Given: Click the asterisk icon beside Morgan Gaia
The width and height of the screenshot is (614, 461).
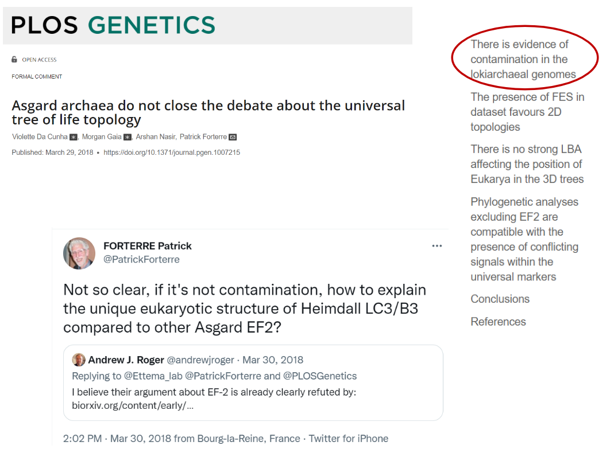Looking at the screenshot, I should click(127, 137).
